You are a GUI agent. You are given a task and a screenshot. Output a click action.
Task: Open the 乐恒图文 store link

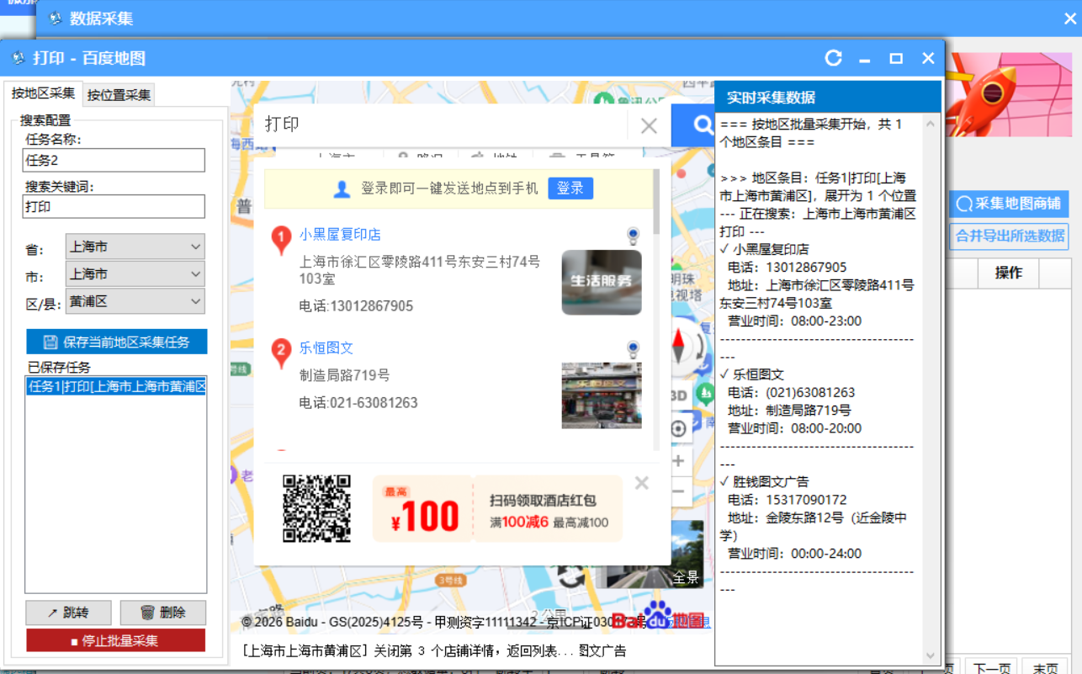(326, 348)
